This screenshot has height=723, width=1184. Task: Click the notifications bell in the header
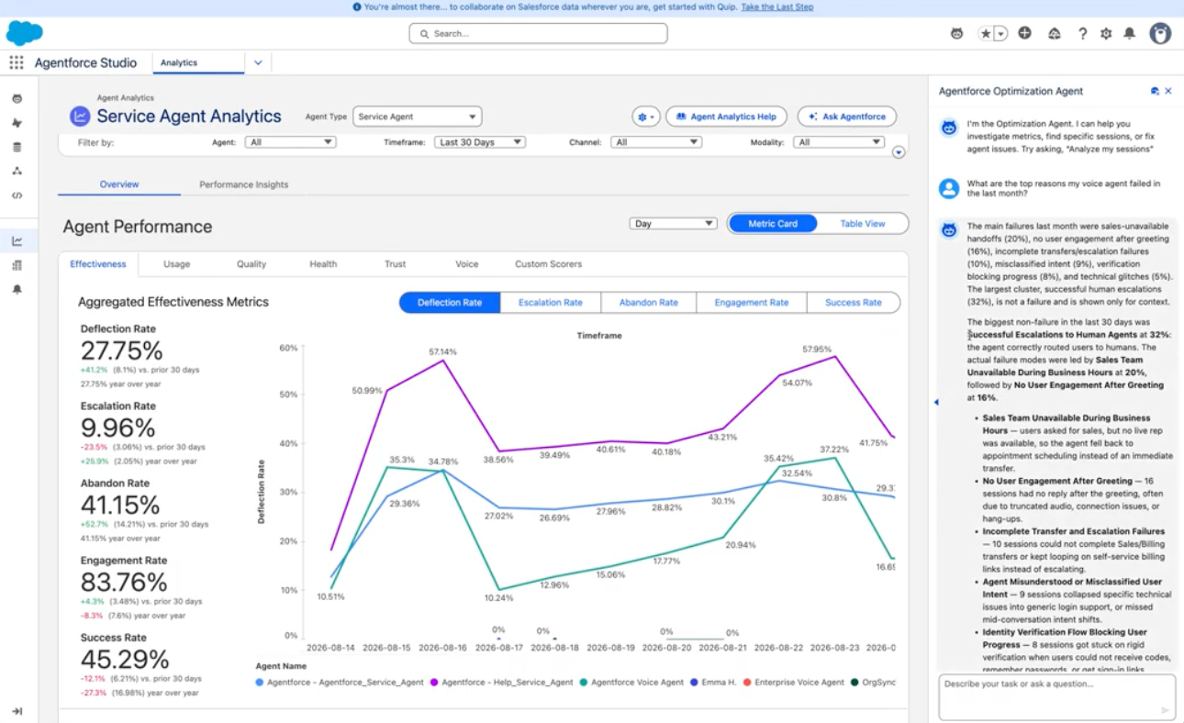tap(1130, 33)
